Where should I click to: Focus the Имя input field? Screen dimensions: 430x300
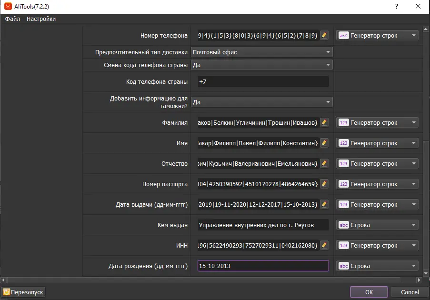click(258, 143)
